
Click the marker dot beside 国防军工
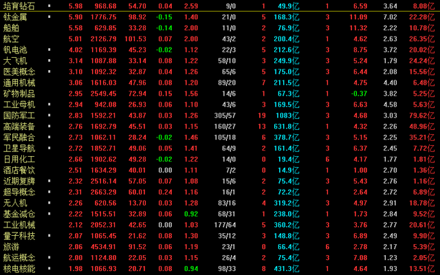pos(49,115)
